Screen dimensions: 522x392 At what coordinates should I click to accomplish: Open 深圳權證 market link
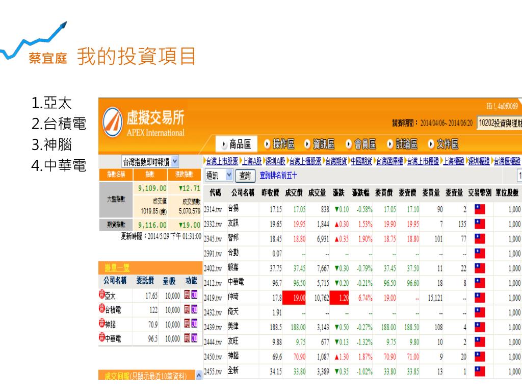point(479,161)
